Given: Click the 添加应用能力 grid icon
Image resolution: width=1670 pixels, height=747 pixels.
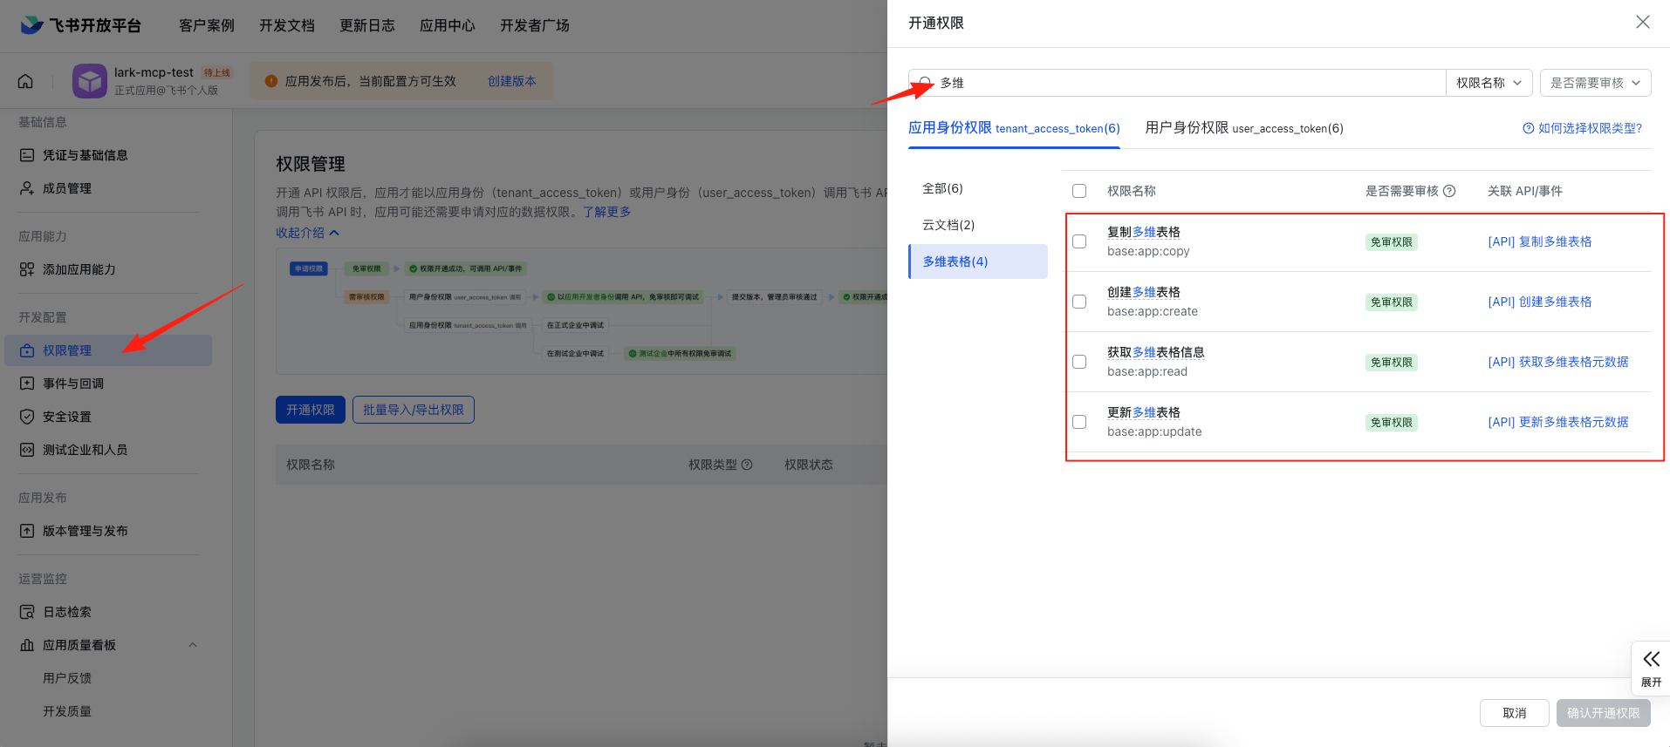Looking at the screenshot, I should (x=27, y=269).
